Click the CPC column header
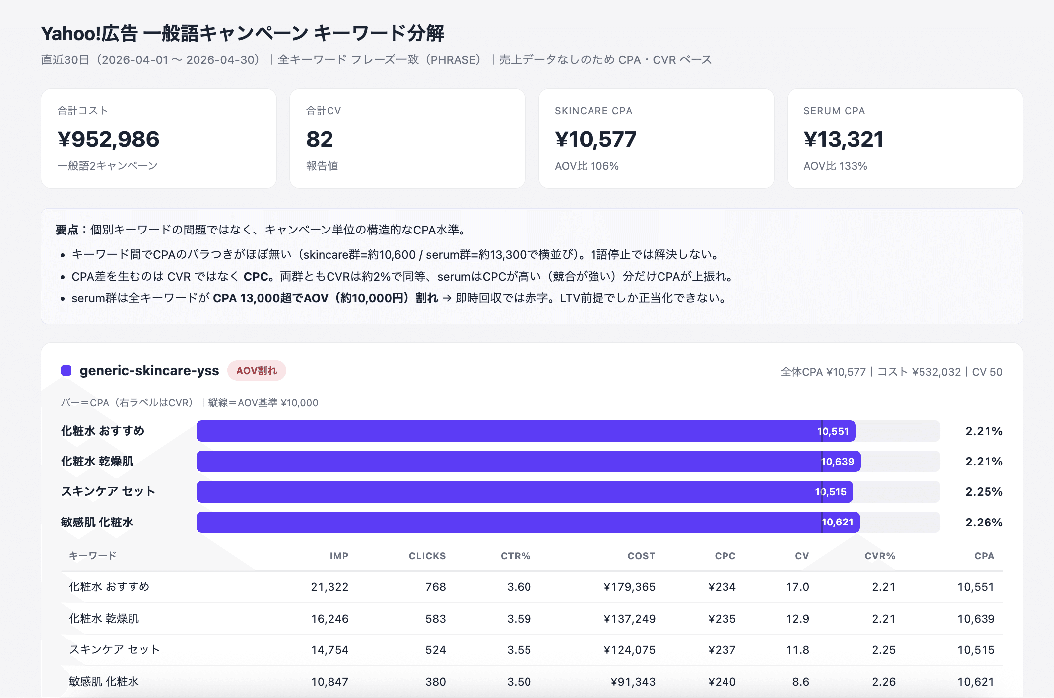The image size is (1054, 698). pos(725,556)
